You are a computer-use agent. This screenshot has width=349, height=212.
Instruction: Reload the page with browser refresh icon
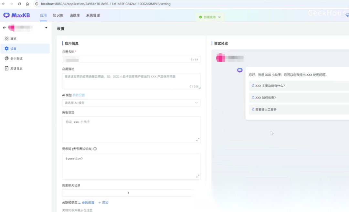tap(19, 4)
